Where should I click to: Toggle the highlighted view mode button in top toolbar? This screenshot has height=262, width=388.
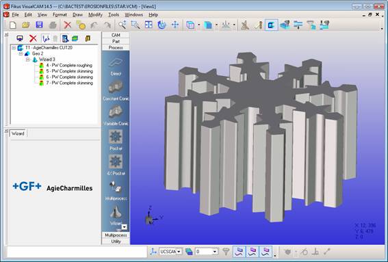(x=272, y=25)
